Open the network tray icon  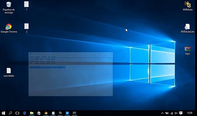coord(172,113)
